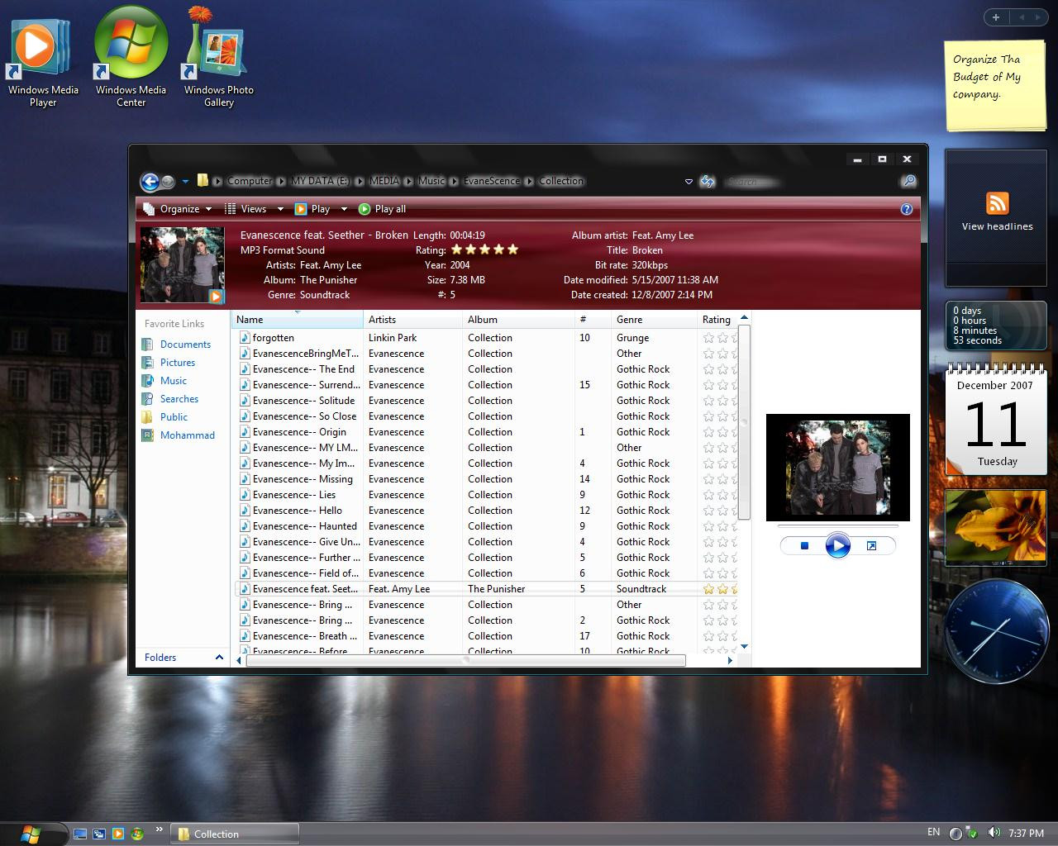Click the Views toolbar button
Screen dimensions: 1058x846
[246, 209]
